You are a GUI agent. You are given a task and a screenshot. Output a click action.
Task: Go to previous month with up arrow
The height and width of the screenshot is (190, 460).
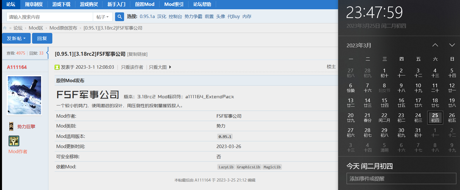point(435,45)
